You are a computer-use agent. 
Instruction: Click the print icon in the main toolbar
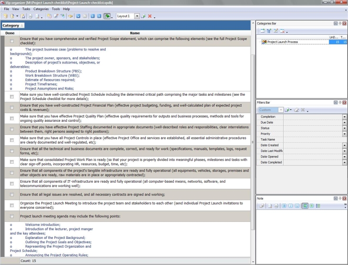click(30, 16)
